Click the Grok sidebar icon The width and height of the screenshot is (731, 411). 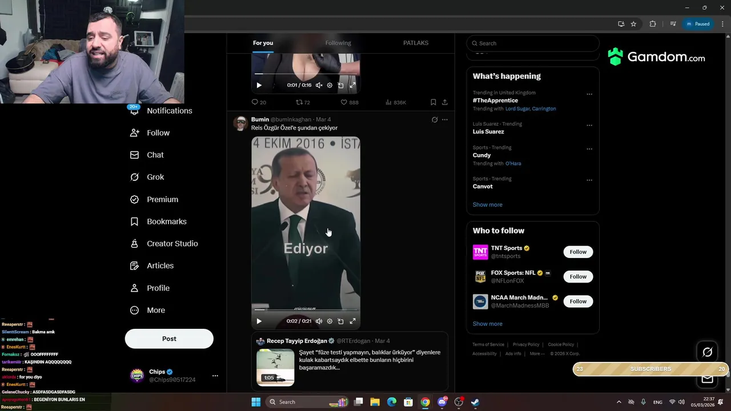(134, 177)
